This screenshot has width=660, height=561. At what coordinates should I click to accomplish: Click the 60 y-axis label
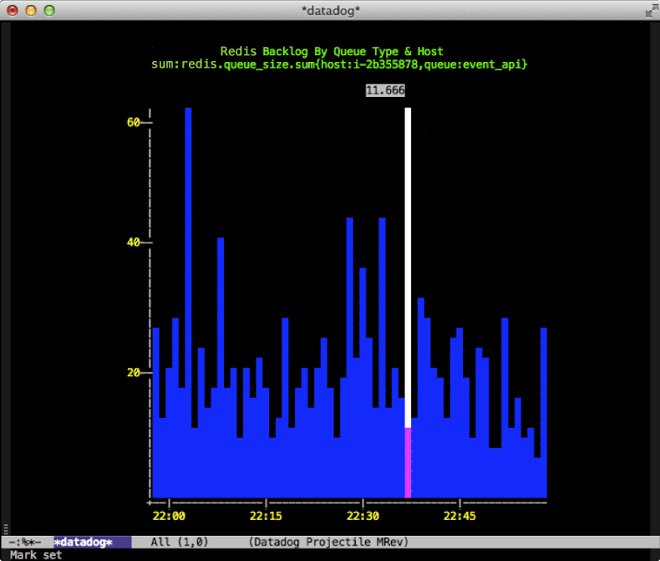point(132,122)
